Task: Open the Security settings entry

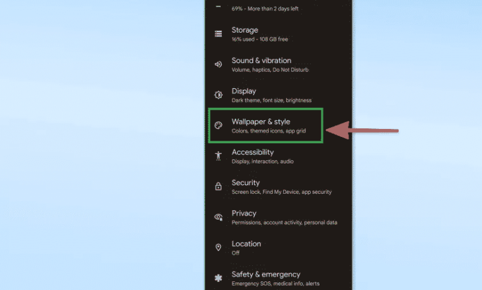Action: coord(279,186)
